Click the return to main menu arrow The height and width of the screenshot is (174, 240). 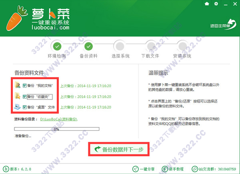click(223, 24)
